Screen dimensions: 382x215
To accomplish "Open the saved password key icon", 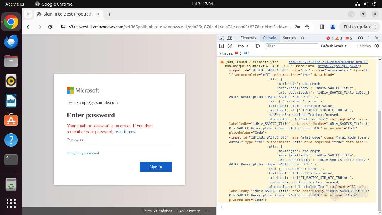I will pyautogui.click(x=298, y=27).
